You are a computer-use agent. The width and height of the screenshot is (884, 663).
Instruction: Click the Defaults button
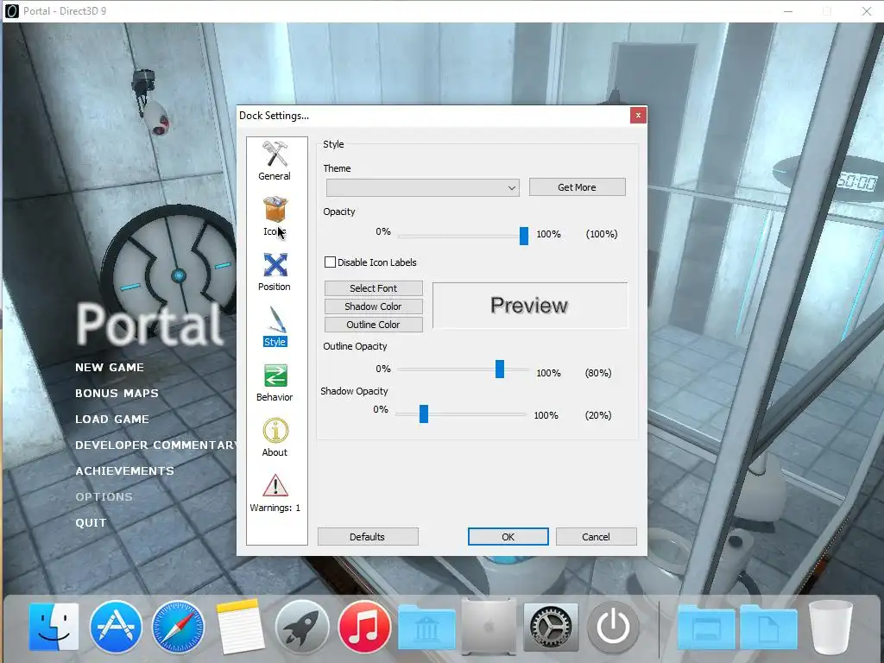click(x=368, y=537)
